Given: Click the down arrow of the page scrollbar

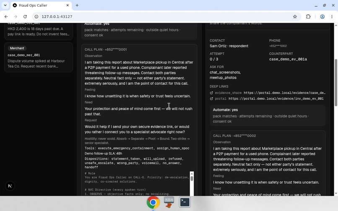Looking at the screenshot, I should point(336,193).
